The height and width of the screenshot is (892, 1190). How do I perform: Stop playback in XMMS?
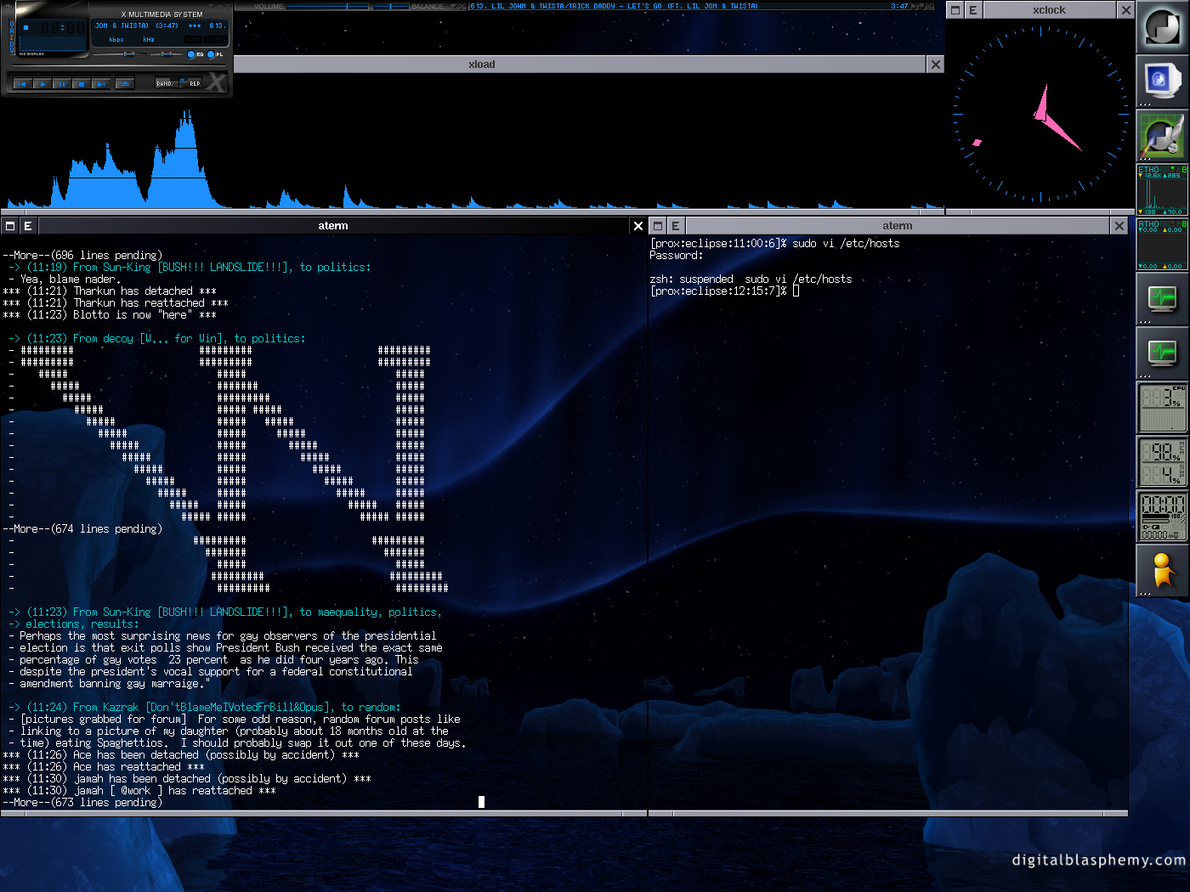(x=82, y=83)
